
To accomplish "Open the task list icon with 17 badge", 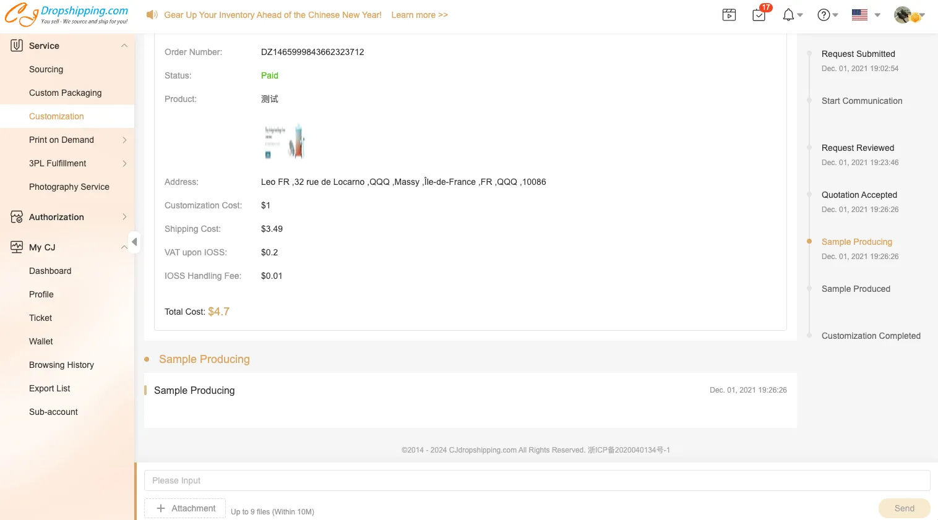I will click(x=759, y=15).
